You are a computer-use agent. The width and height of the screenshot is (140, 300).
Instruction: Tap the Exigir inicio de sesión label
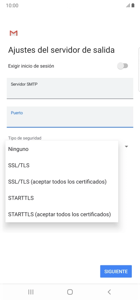click(x=31, y=66)
